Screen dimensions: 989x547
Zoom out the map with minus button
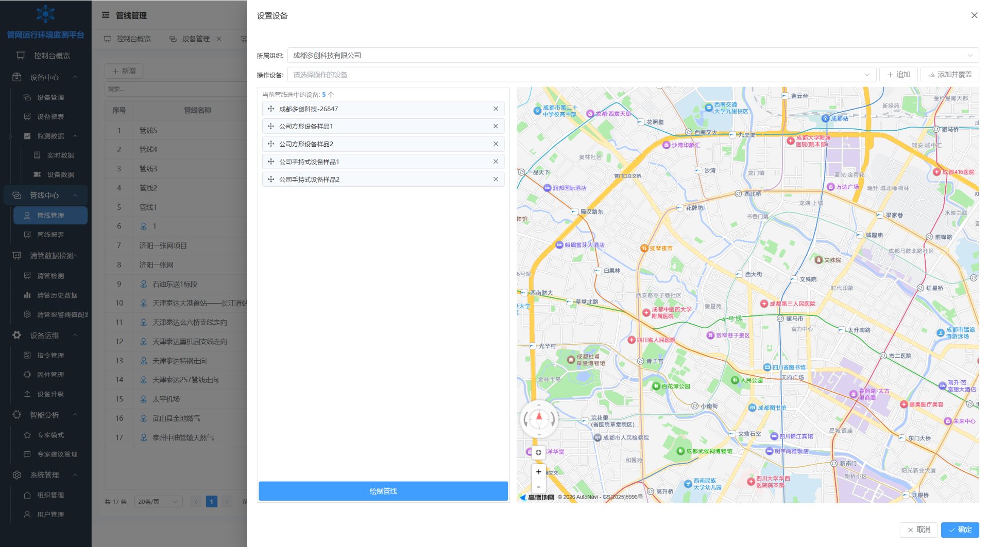[x=538, y=486]
